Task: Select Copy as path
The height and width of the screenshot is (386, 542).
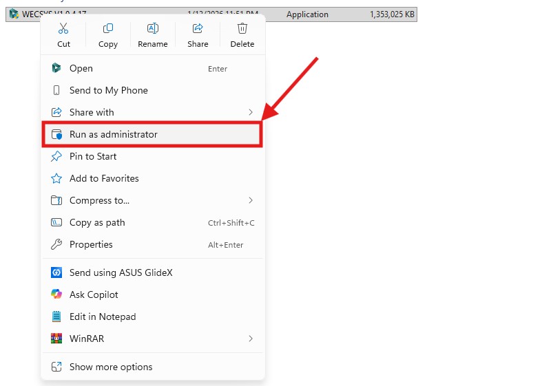Action: pyautogui.click(x=152, y=222)
